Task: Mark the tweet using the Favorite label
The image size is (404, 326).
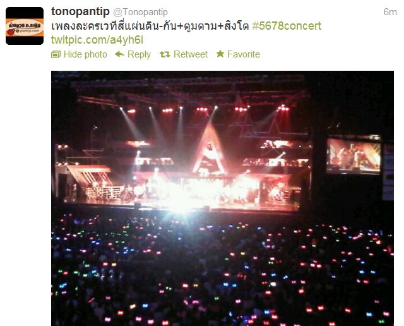Action: click(244, 54)
